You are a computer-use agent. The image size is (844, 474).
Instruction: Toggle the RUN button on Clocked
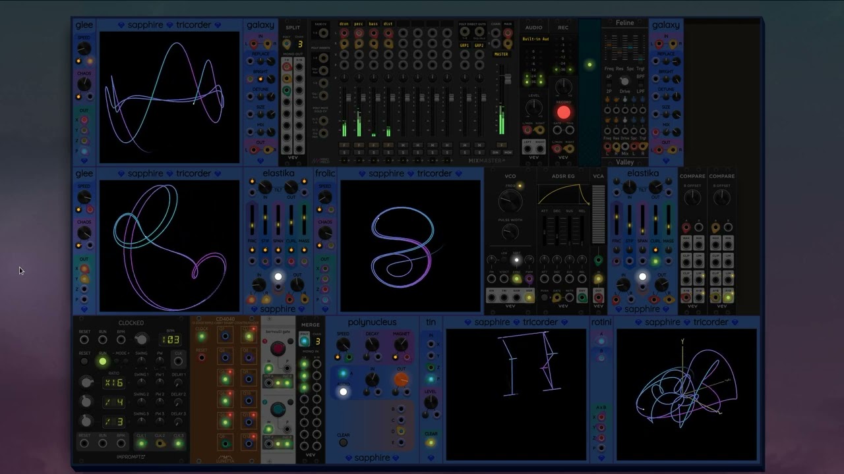click(102, 361)
